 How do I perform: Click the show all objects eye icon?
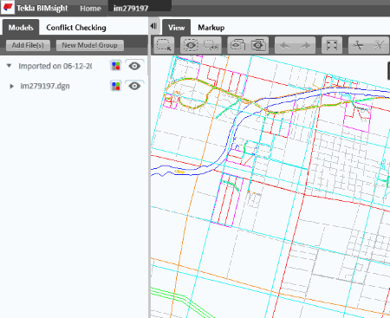pos(258,45)
